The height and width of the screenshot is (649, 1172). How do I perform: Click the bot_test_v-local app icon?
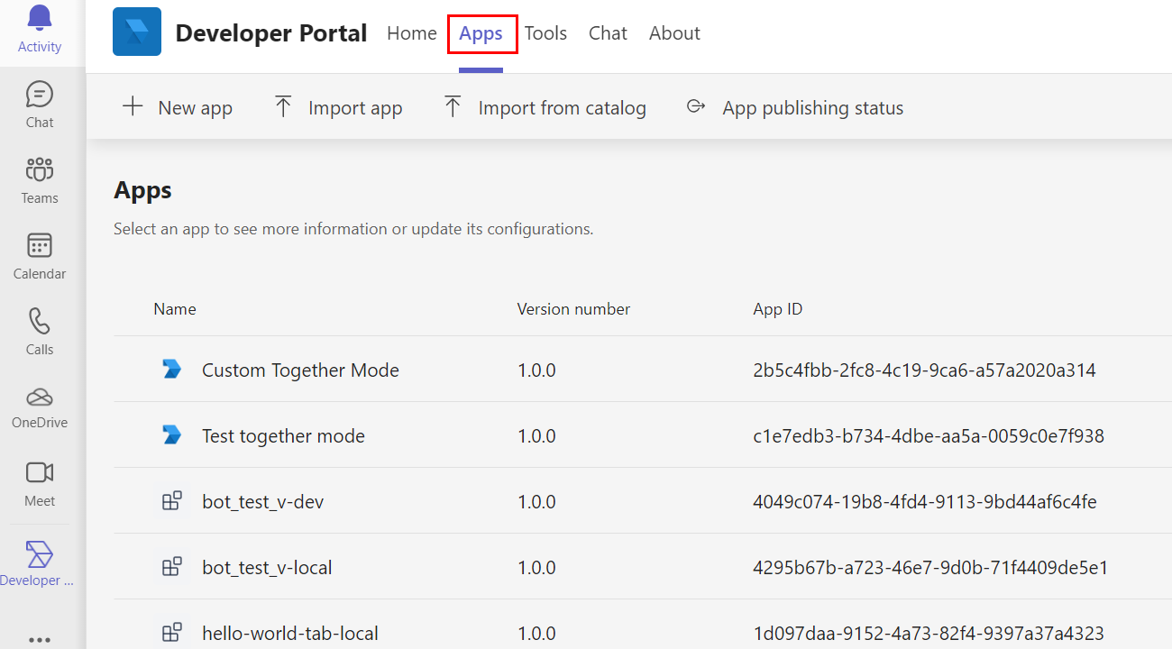point(171,567)
